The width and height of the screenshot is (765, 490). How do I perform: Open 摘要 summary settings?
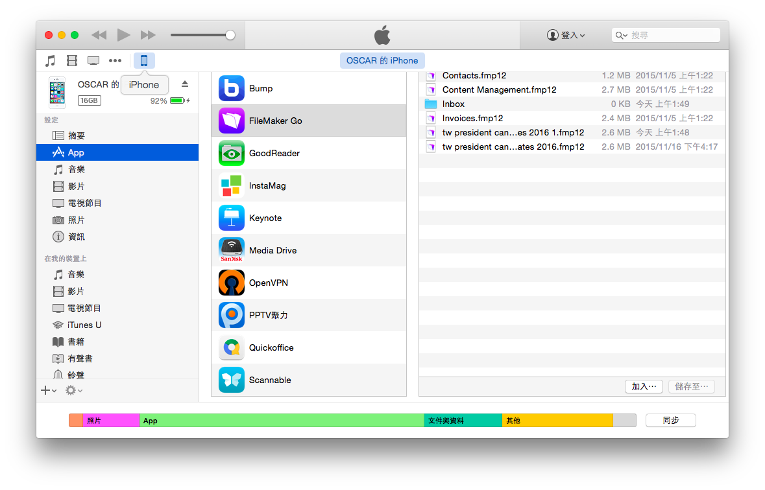[117, 135]
